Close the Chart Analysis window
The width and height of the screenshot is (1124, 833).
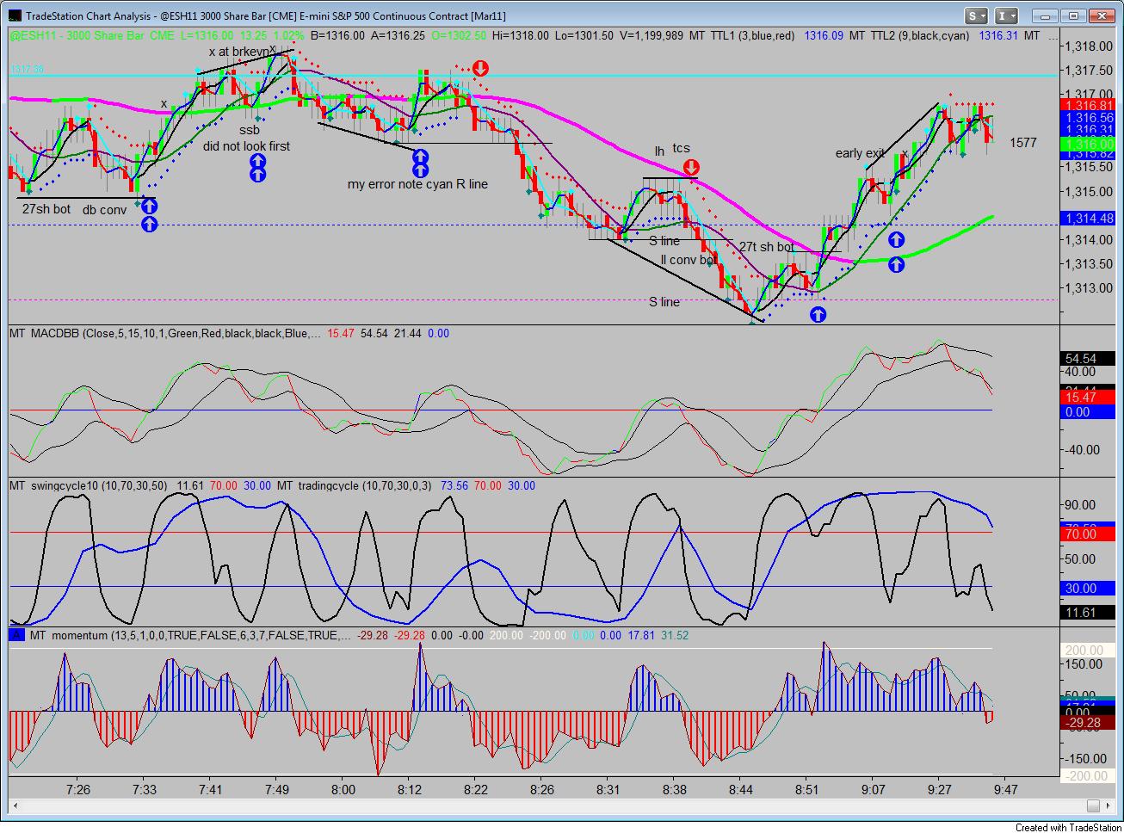click(x=1101, y=15)
